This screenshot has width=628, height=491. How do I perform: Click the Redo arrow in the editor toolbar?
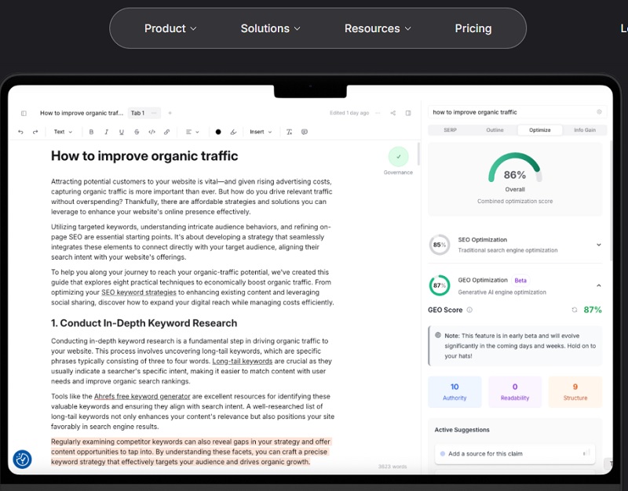click(35, 132)
